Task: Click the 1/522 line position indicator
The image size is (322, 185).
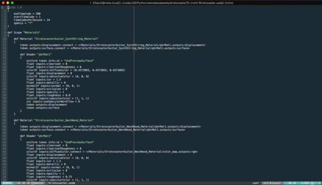Action: point(305,183)
